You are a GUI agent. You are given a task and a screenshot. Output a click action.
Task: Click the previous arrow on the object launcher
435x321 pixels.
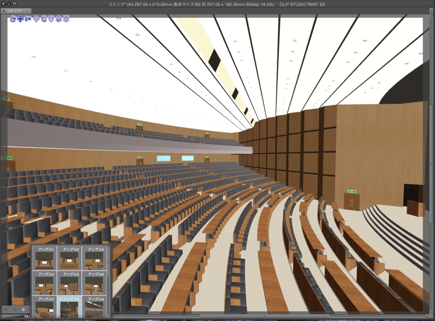(6, 310)
